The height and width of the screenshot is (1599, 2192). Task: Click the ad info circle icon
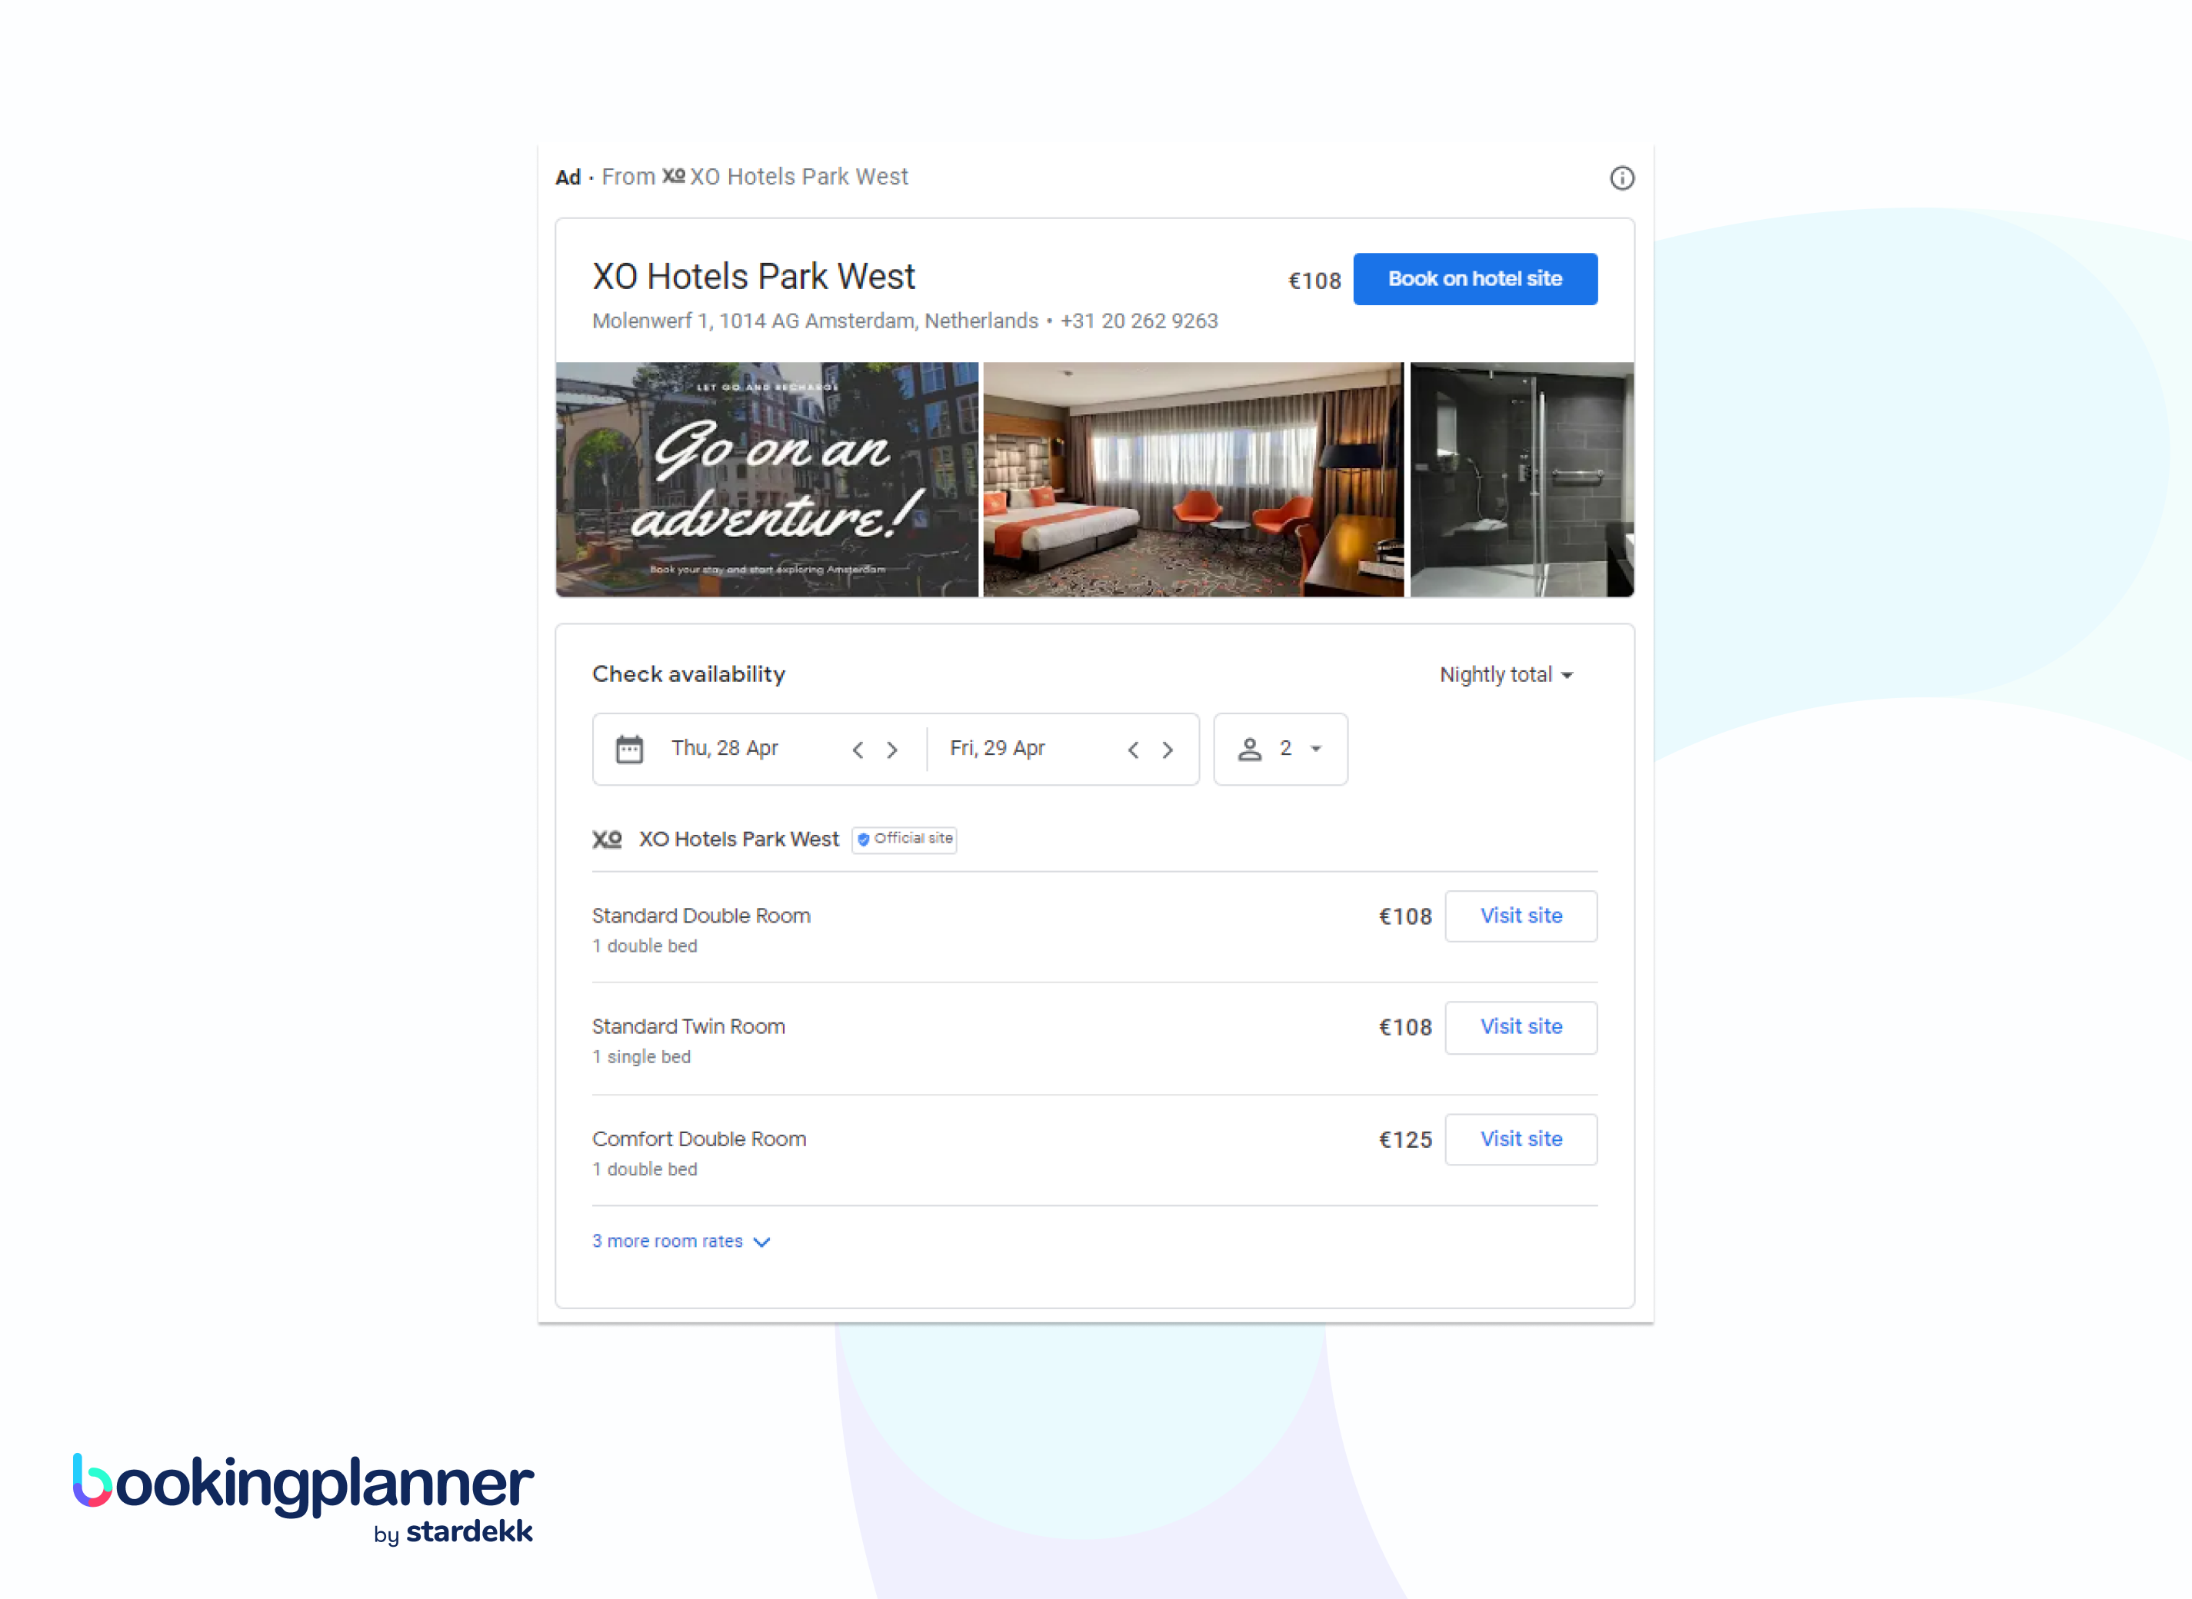click(1622, 178)
